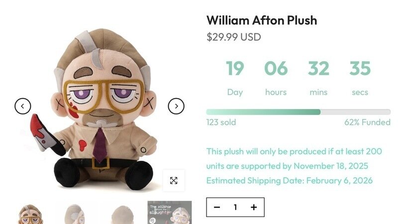This screenshot has width=398, height=224.
Task: Click the '123 sold' label
Action: (221, 122)
